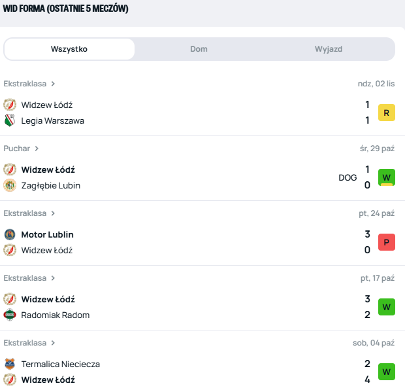Click Ekstraklasa label above Termalica match
This screenshot has width=405, height=392.
pyautogui.click(x=25, y=343)
